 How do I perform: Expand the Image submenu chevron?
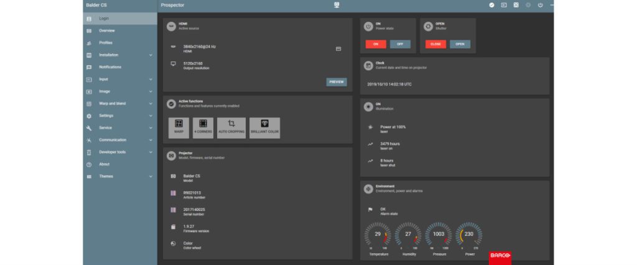click(151, 92)
